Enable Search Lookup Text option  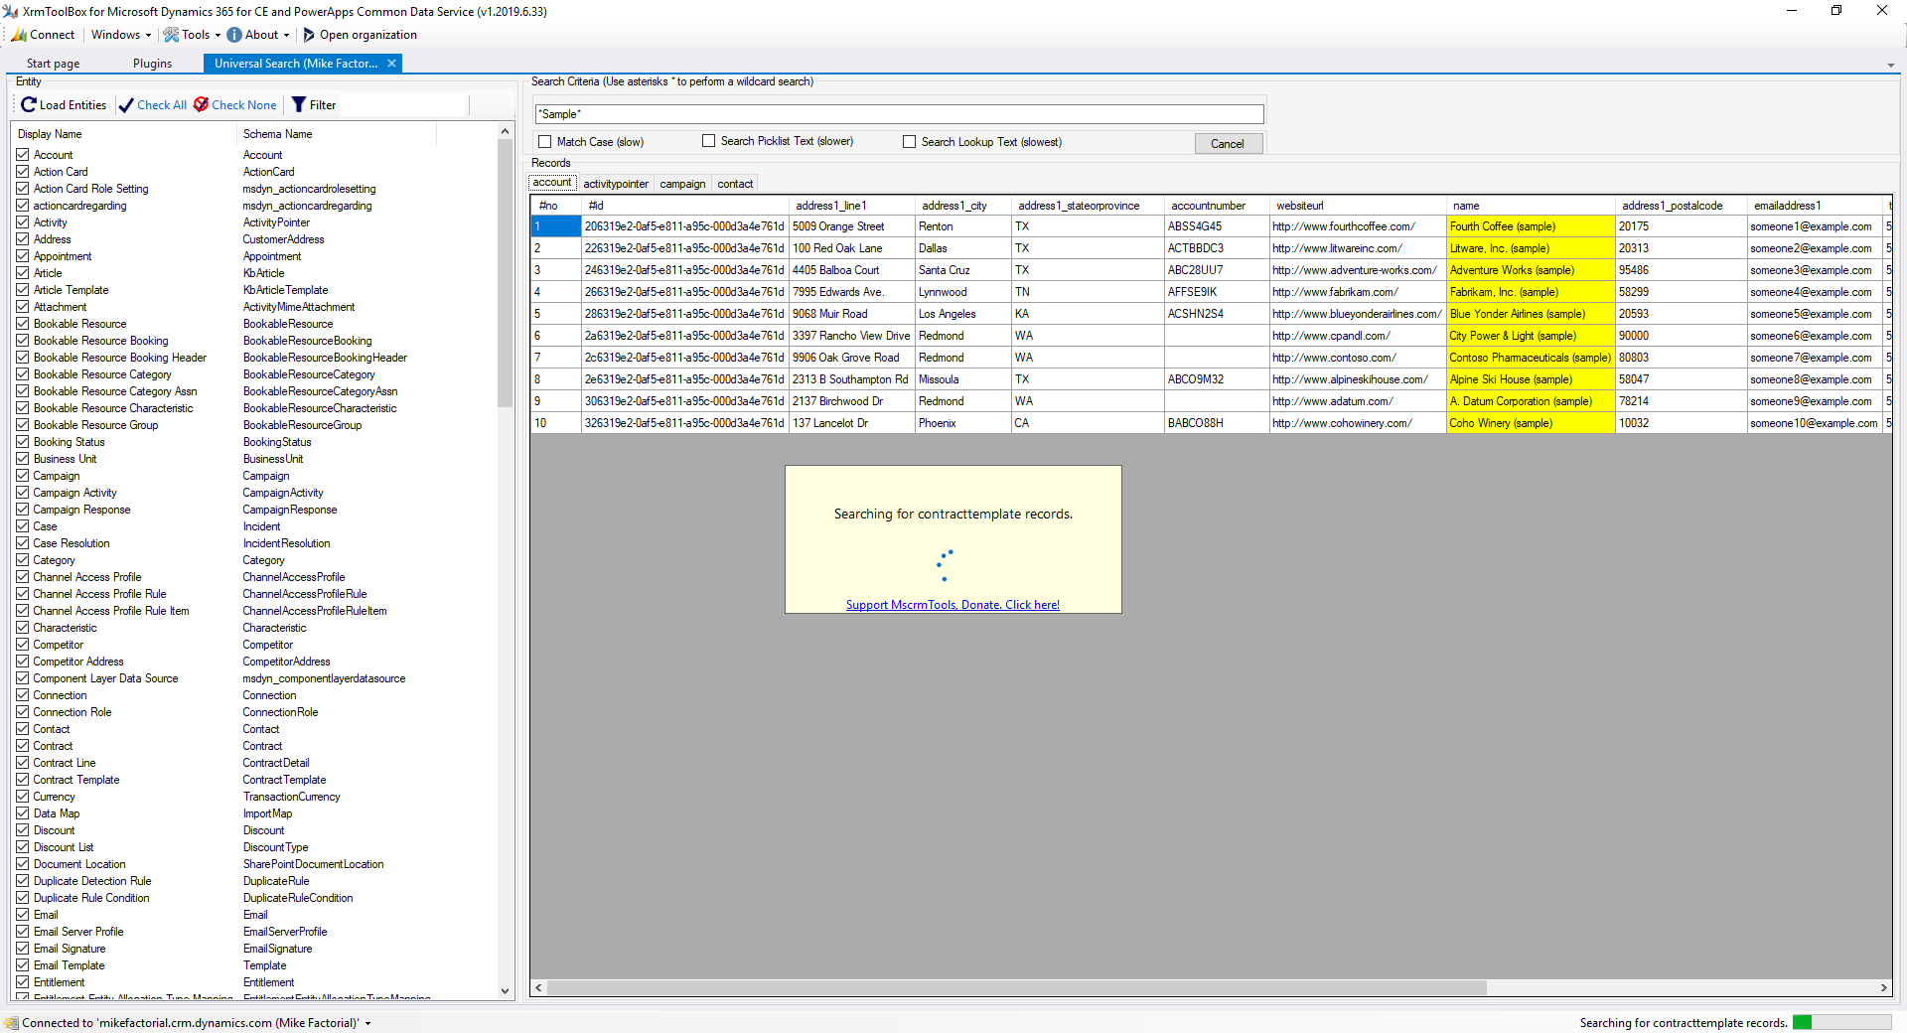click(x=909, y=142)
